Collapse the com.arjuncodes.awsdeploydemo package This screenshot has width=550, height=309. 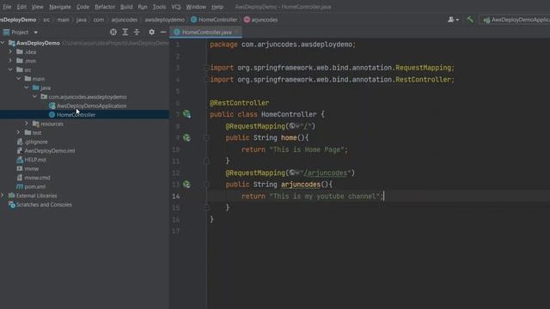click(x=34, y=97)
